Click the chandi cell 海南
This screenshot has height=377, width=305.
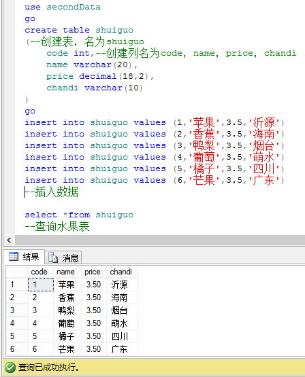pyautogui.click(x=122, y=298)
